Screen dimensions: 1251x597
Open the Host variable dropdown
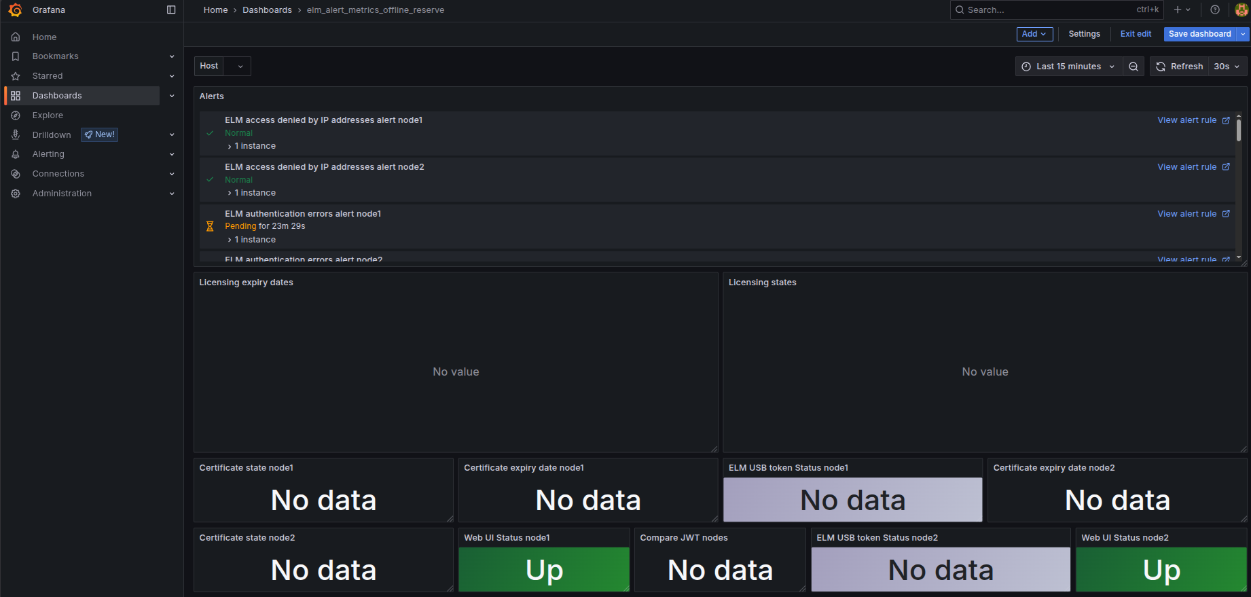pos(237,66)
